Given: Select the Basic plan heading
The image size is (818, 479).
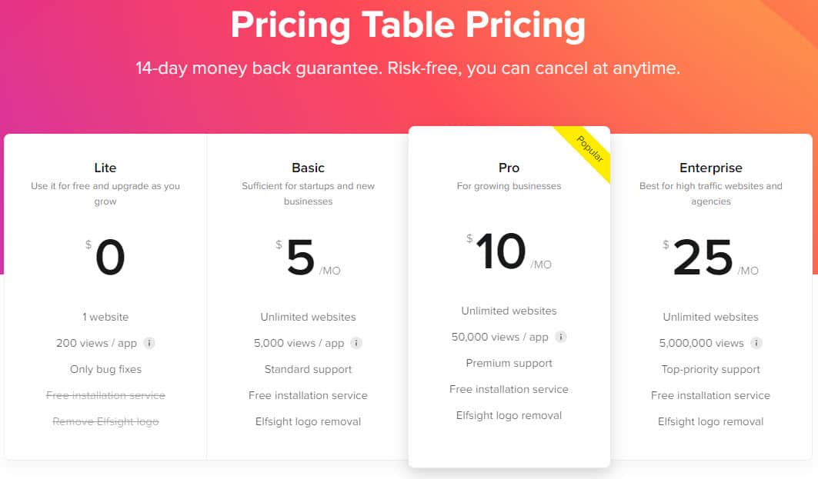Looking at the screenshot, I should pos(308,168).
